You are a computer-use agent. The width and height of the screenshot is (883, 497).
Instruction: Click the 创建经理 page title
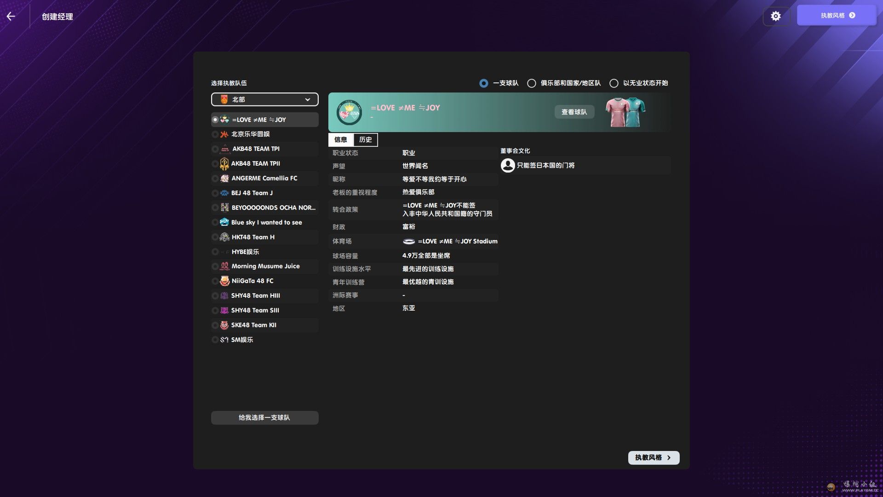(x=57, y=17)
